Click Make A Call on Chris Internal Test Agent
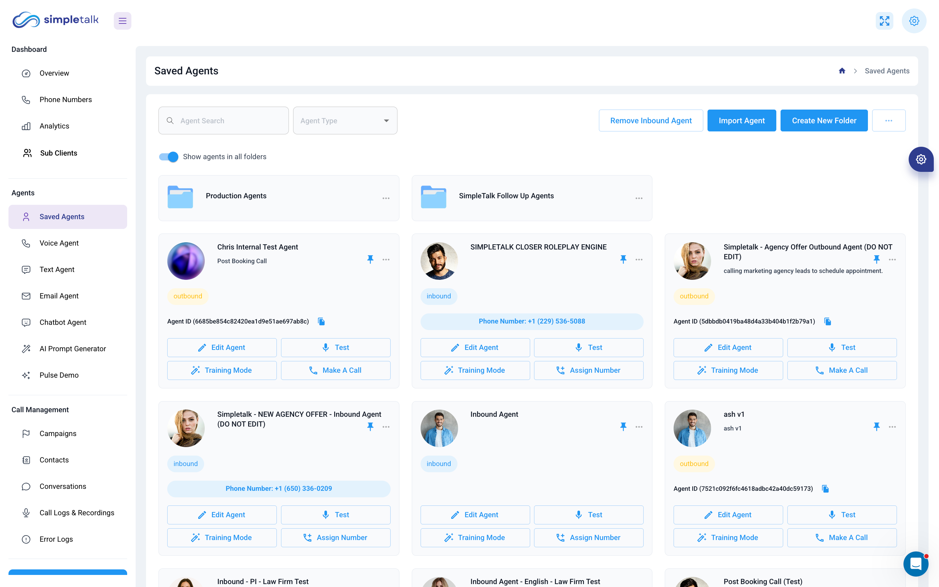Screen dimensions: 939x587 coord(335,370)
